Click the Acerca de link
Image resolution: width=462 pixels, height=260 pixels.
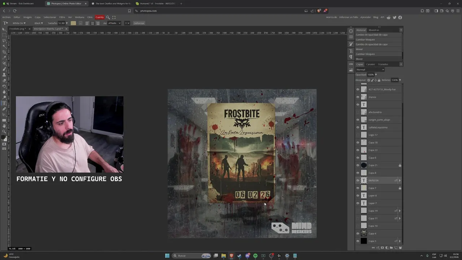[331, 17]
